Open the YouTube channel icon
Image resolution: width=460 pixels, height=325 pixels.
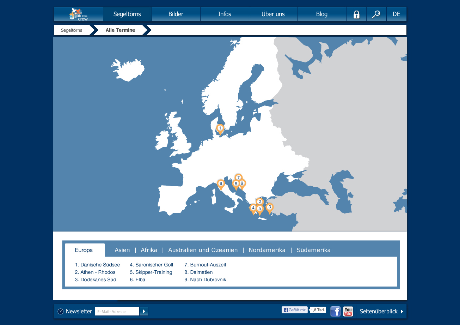coord(348,312)
